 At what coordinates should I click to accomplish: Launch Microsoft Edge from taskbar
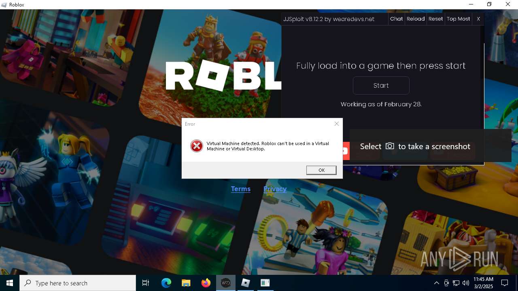166,283
